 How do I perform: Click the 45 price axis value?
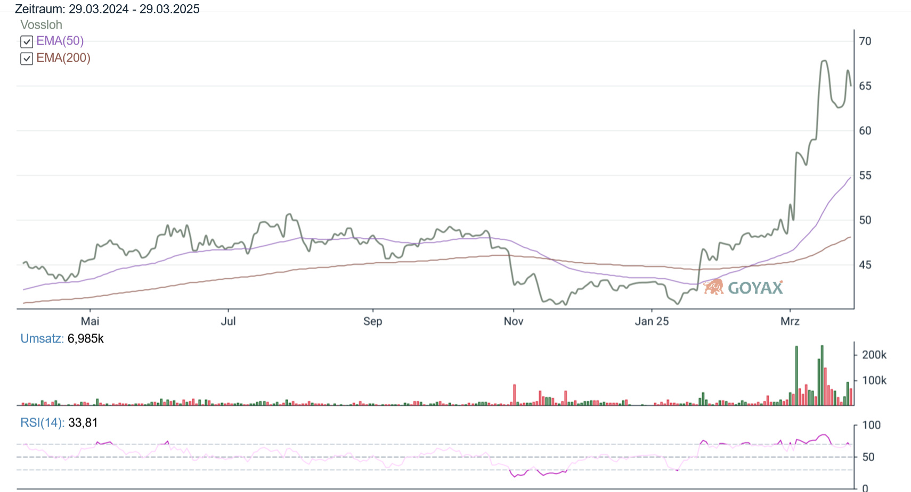coord(865,265)
